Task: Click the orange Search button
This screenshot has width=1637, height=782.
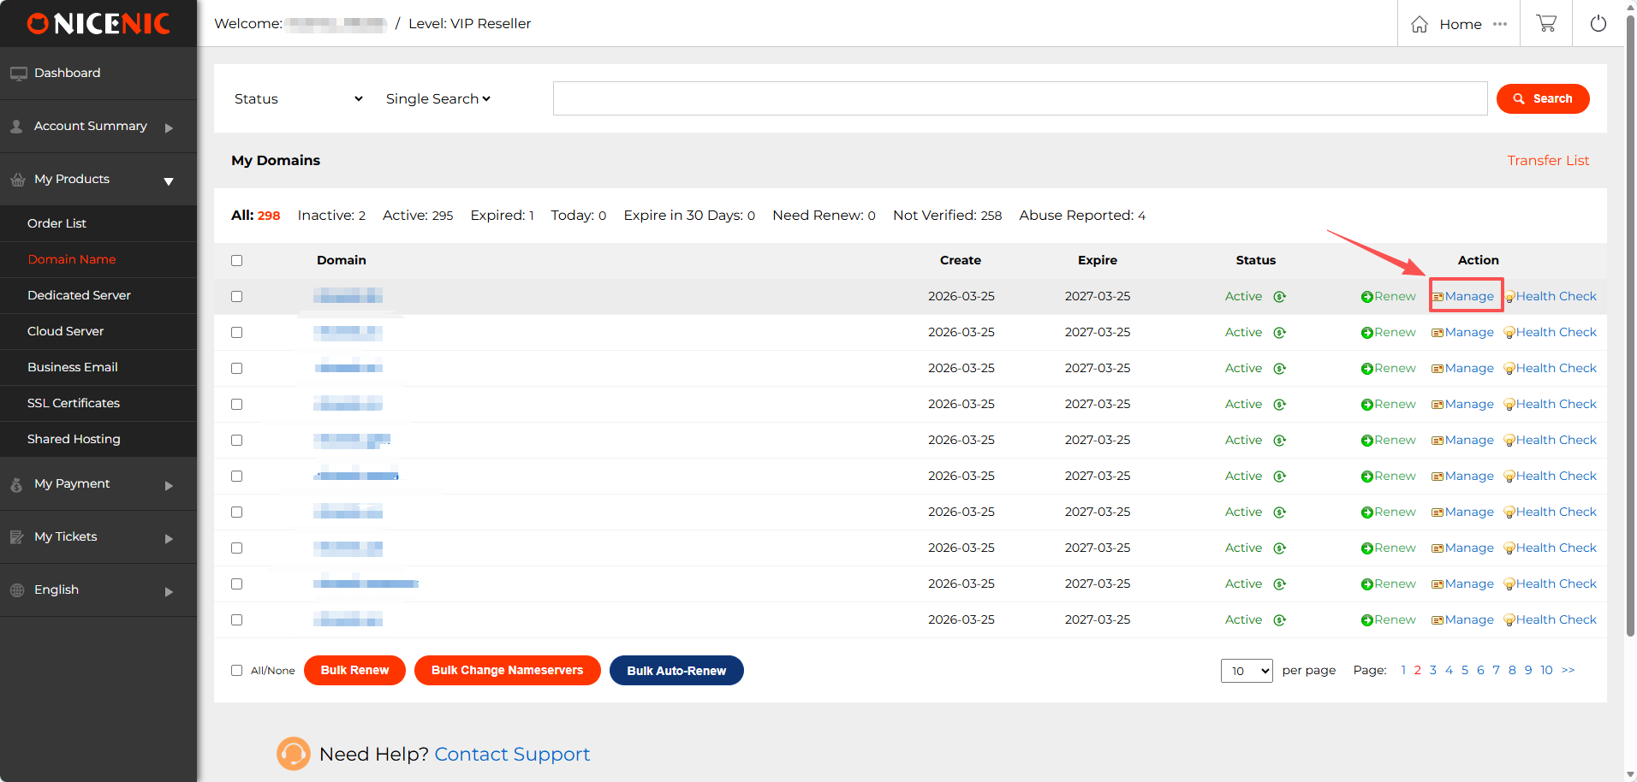Action: pyautogui.click(x=1543, y=98)
